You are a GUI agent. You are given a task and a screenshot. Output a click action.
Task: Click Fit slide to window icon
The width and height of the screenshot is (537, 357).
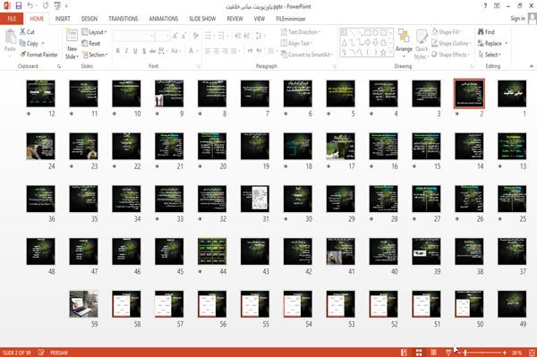pos(532,353)
